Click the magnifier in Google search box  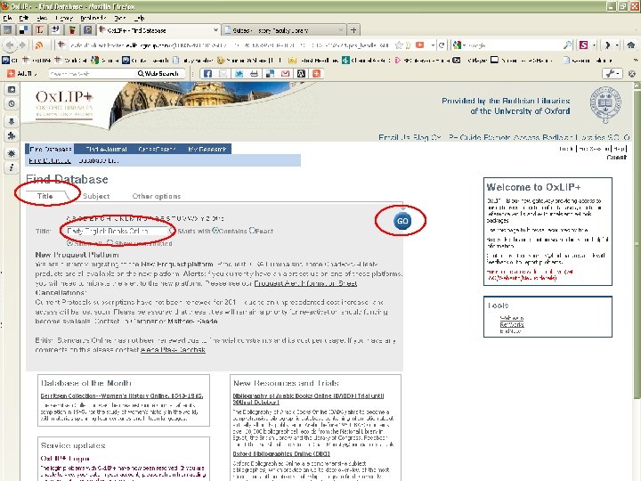coord(567,45)
